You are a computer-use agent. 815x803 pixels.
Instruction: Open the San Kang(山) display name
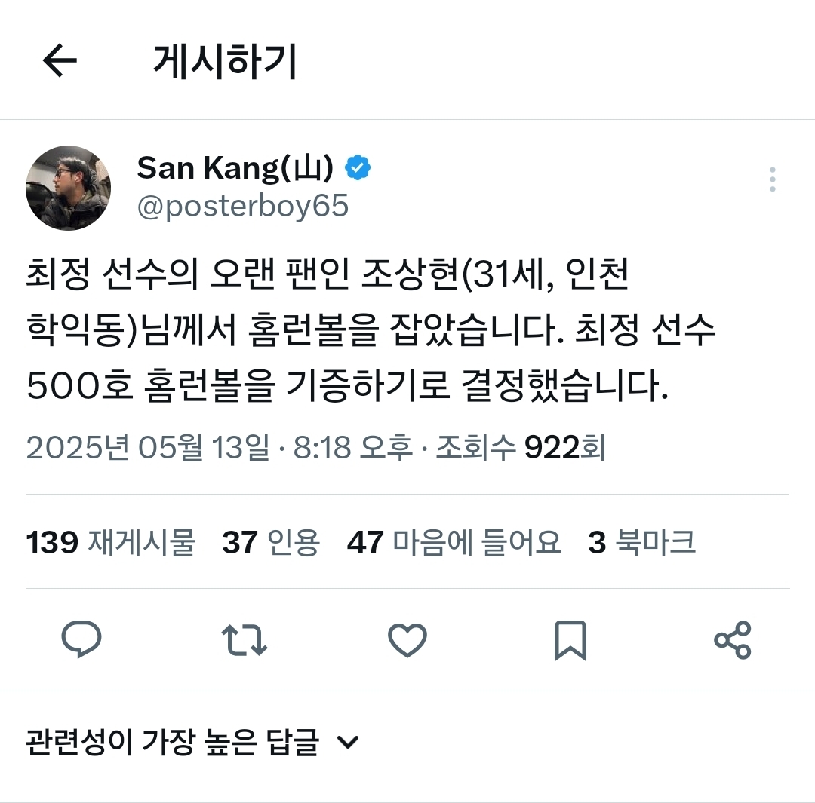[235, 168]
